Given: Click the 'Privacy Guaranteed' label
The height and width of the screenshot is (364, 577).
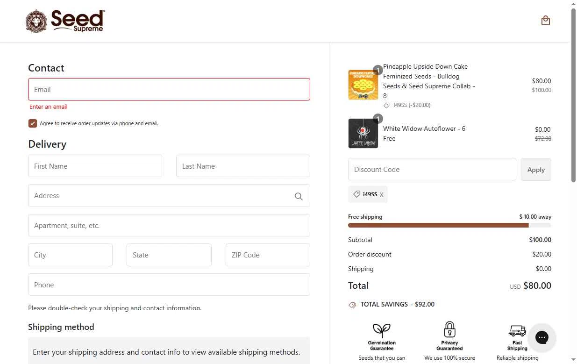Looking at the screenshot, I should tap(449, 345).
